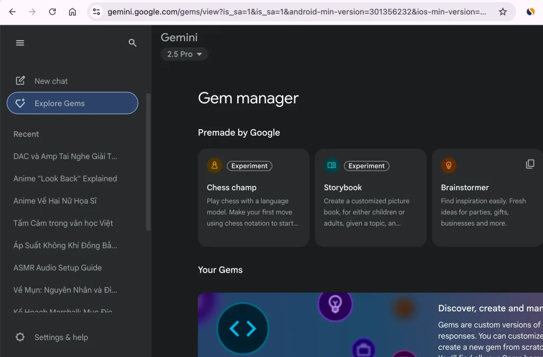Select Explore Gems in the sidebar

[x=72, y=103]
